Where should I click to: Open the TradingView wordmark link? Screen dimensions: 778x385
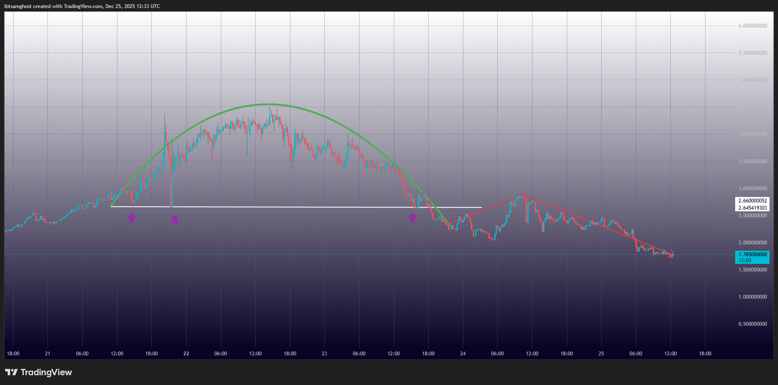46,372
